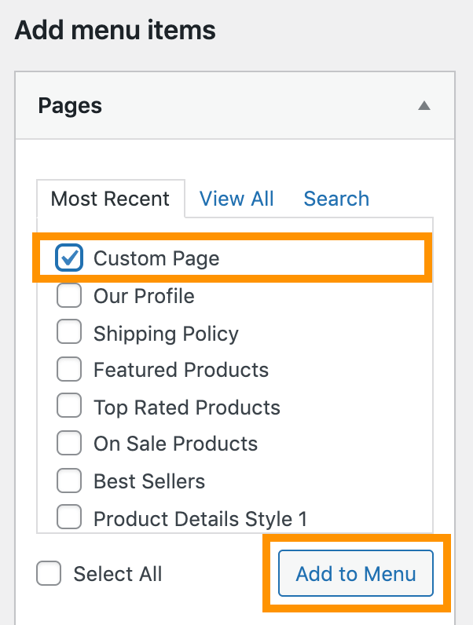Image resolution: width=473 pixels, height=625 pixels.
Task: Click the Pages panel heading text
Action: 70,106
